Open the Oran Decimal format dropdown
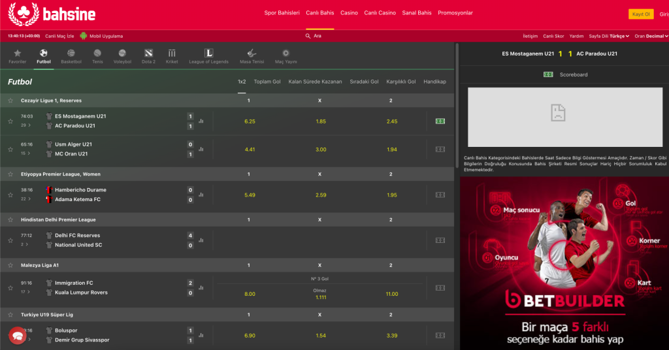Image resolution: width=669 pixels, height=350 pixels. tap(651, 36)
